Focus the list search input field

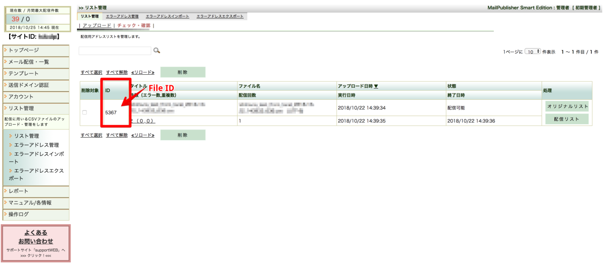115,51
